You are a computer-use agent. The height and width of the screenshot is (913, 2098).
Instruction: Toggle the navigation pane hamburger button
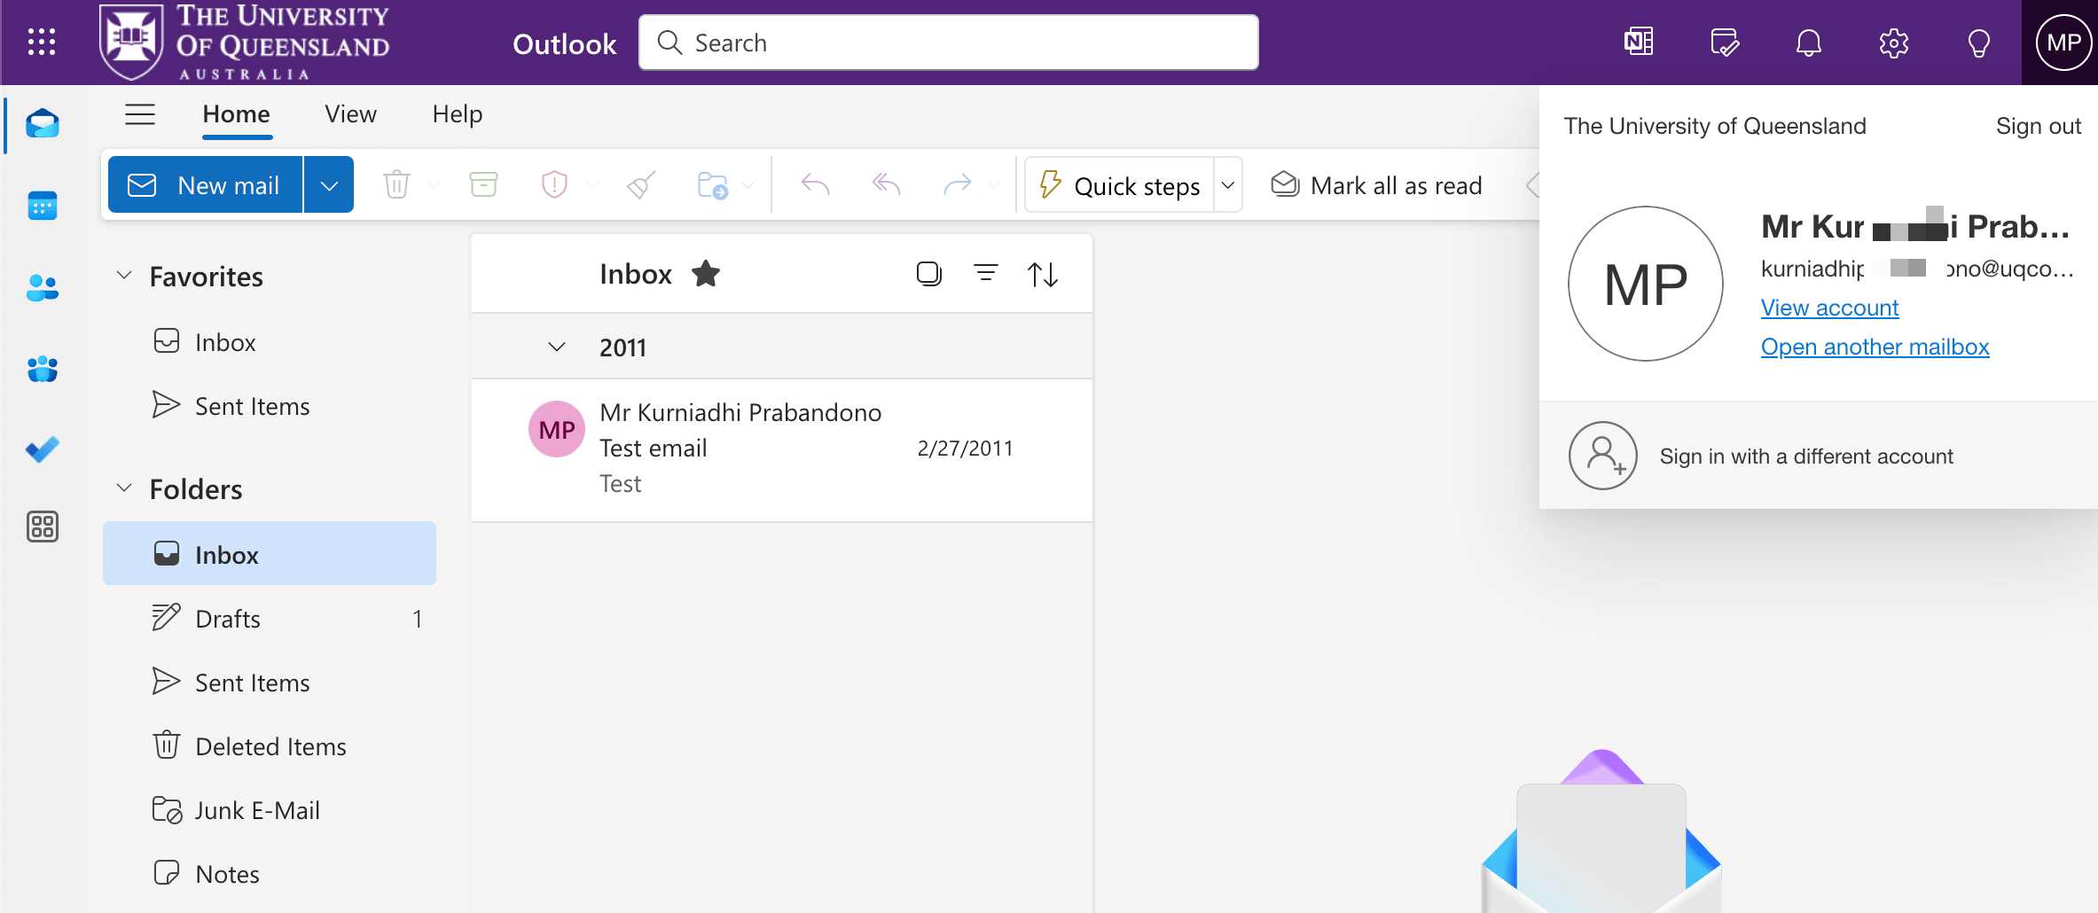pyautogui.click(x=140, y=114)
